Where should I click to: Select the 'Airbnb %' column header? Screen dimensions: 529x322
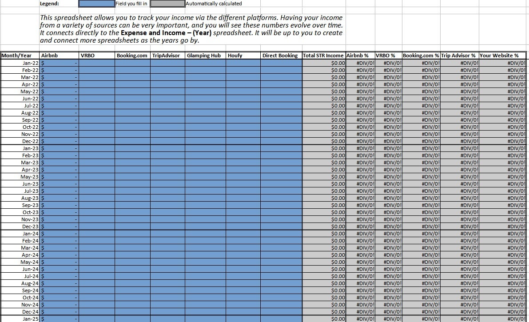[x=360, y=56]
